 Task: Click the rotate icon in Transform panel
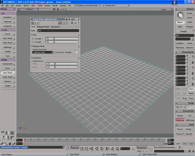click(x=193, y=67)
